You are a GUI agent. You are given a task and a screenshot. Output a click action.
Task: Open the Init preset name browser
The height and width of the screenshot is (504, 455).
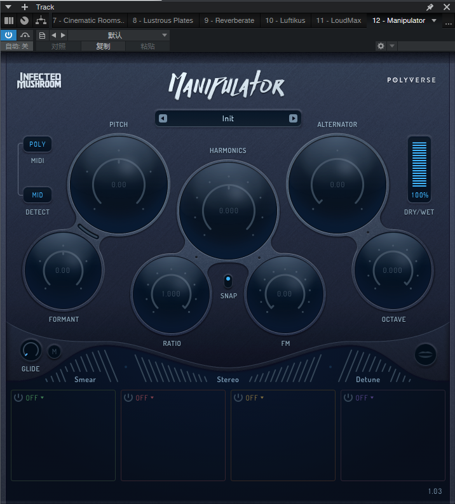[228, 119]
